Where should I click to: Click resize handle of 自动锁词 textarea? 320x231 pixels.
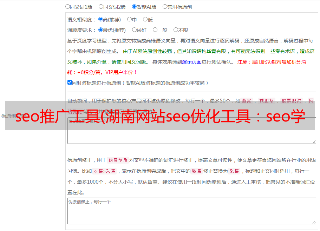[314, 142]
